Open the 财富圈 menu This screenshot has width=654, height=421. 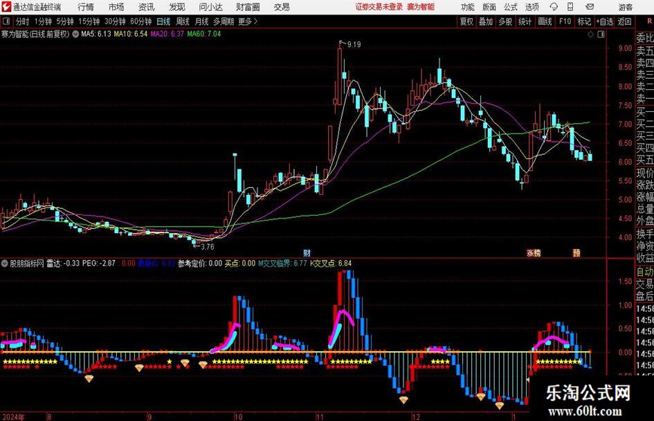coord(248,7)
